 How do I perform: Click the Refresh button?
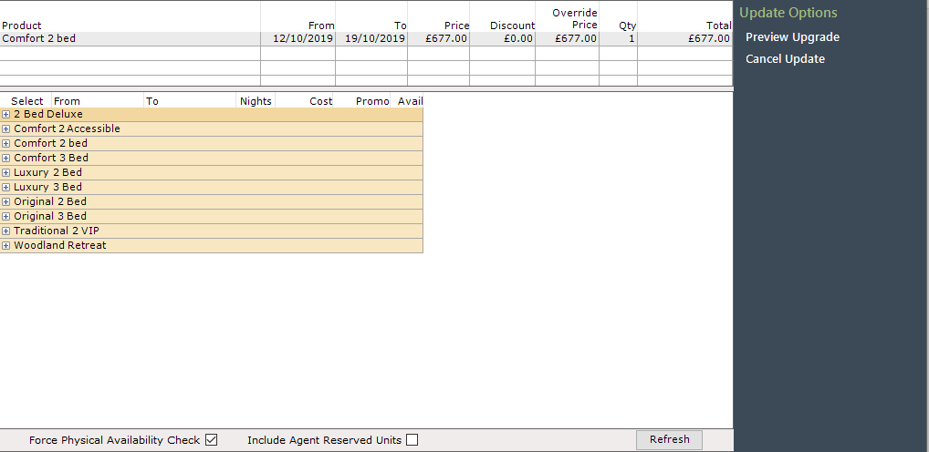tap(670, 439)
